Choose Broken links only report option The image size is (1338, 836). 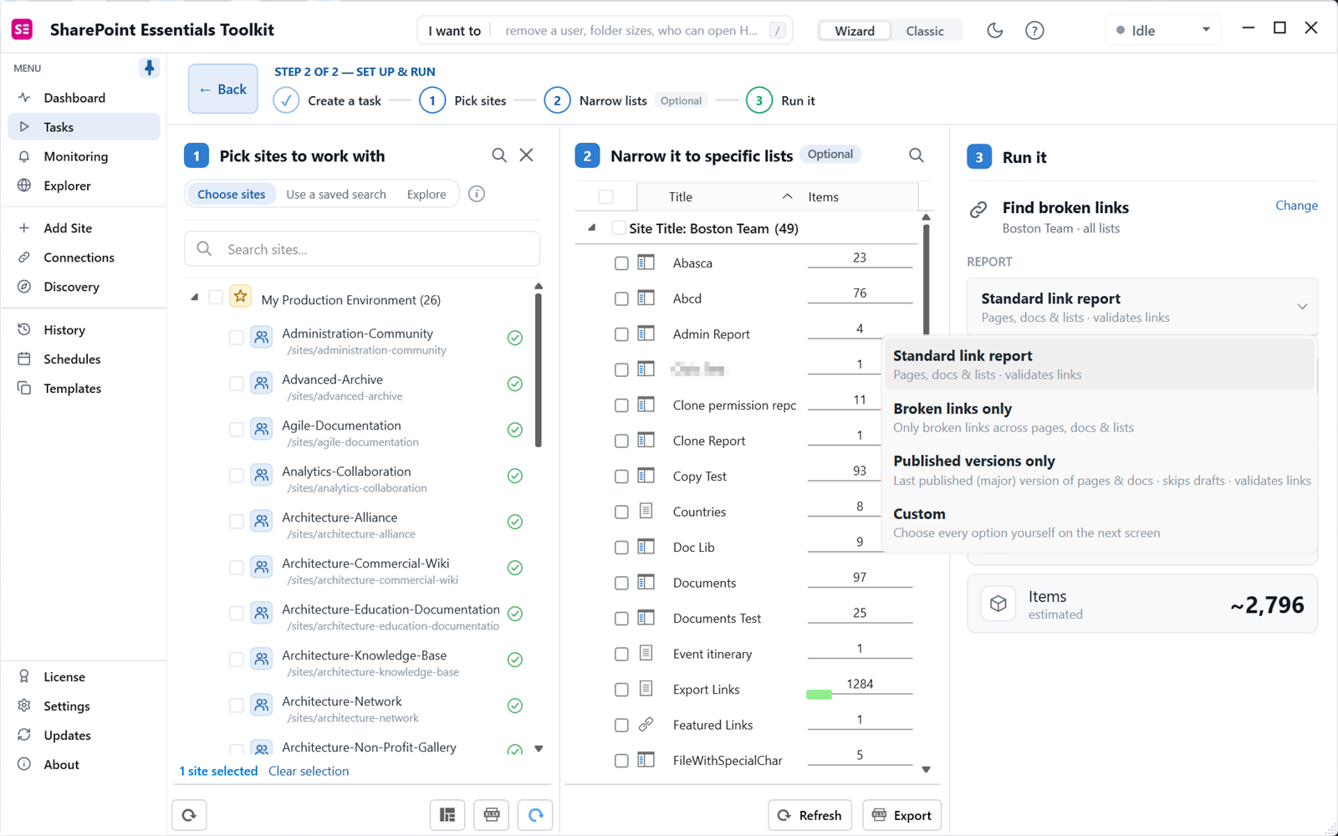1099,417
